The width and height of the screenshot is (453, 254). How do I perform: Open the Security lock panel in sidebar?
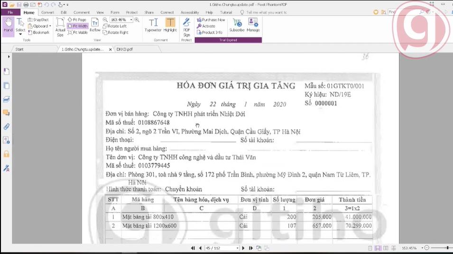pyautogui.click(x=6, y=154)
